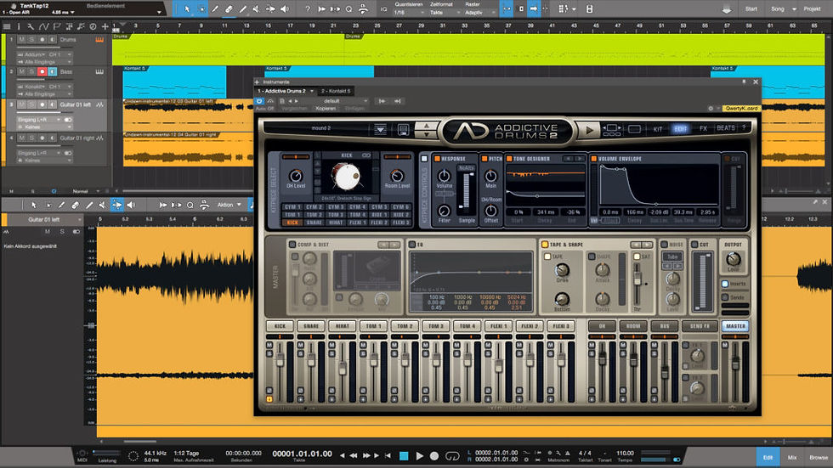Switch to the Mix view

[792, 457]
